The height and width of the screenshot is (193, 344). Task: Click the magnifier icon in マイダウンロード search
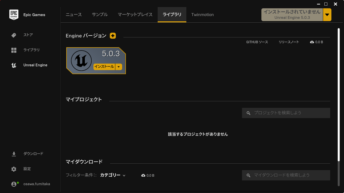249,175
